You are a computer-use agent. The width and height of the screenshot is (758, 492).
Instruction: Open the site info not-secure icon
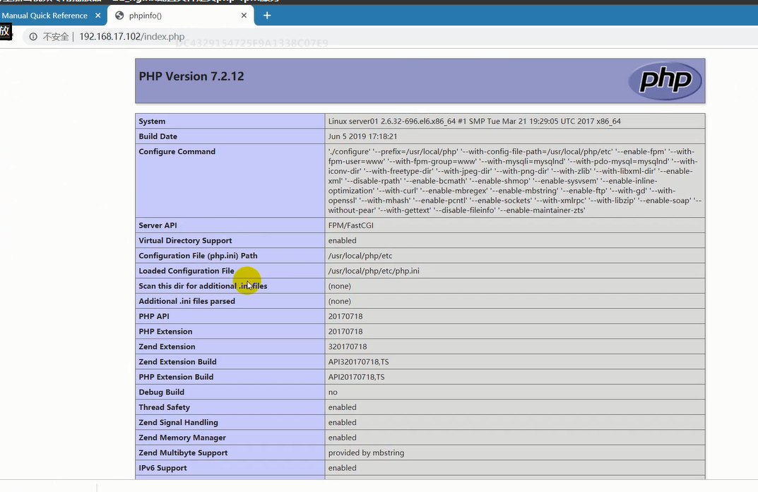click(33, 37)
